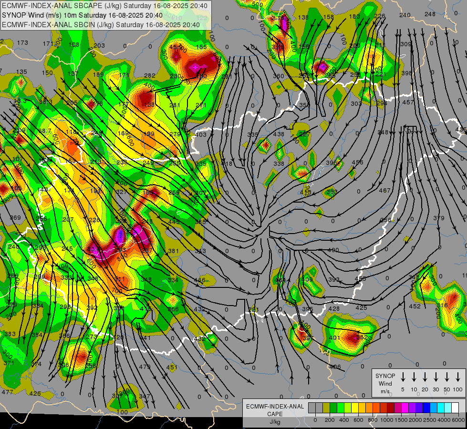
Task: Click the ECMWF-INDEX-ANAL SBCAPE title line
Action: pyautogui.click(x=104, y=6)
